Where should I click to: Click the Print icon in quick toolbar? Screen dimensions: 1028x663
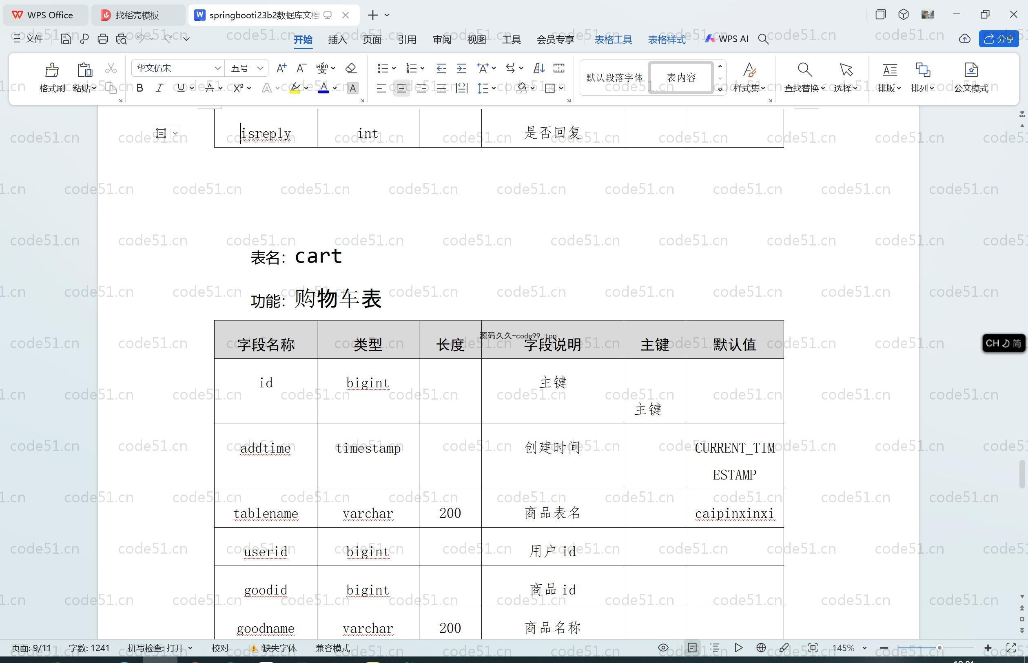coord(102,39)
